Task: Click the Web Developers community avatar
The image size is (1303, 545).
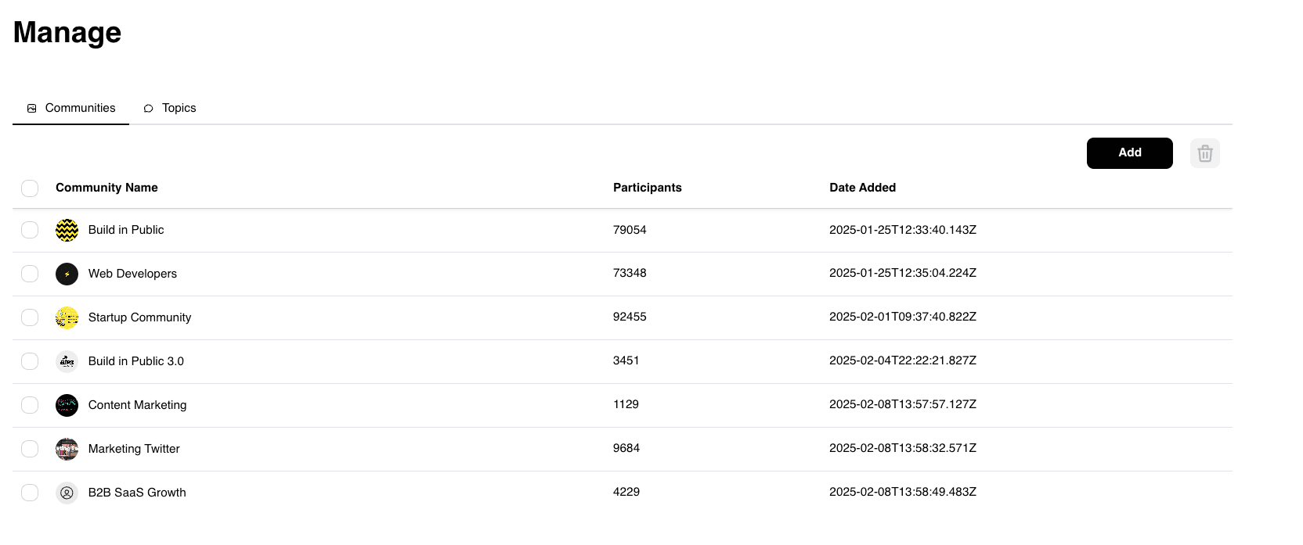Action: click(67, 274)
